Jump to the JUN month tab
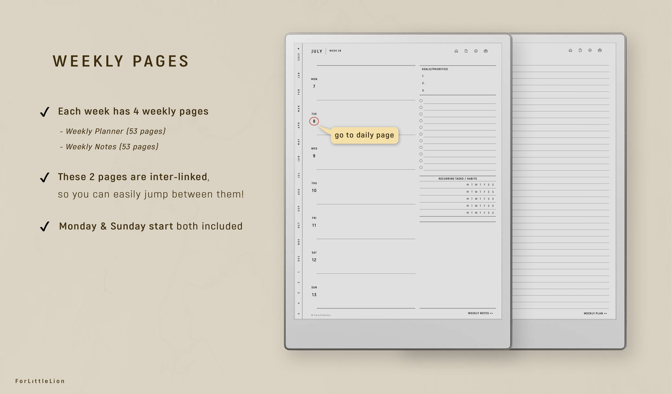This screenshot has width=671, height=394. [x=299, y=158]
